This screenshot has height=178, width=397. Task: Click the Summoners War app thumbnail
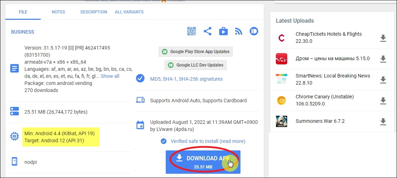click(281, 121)
